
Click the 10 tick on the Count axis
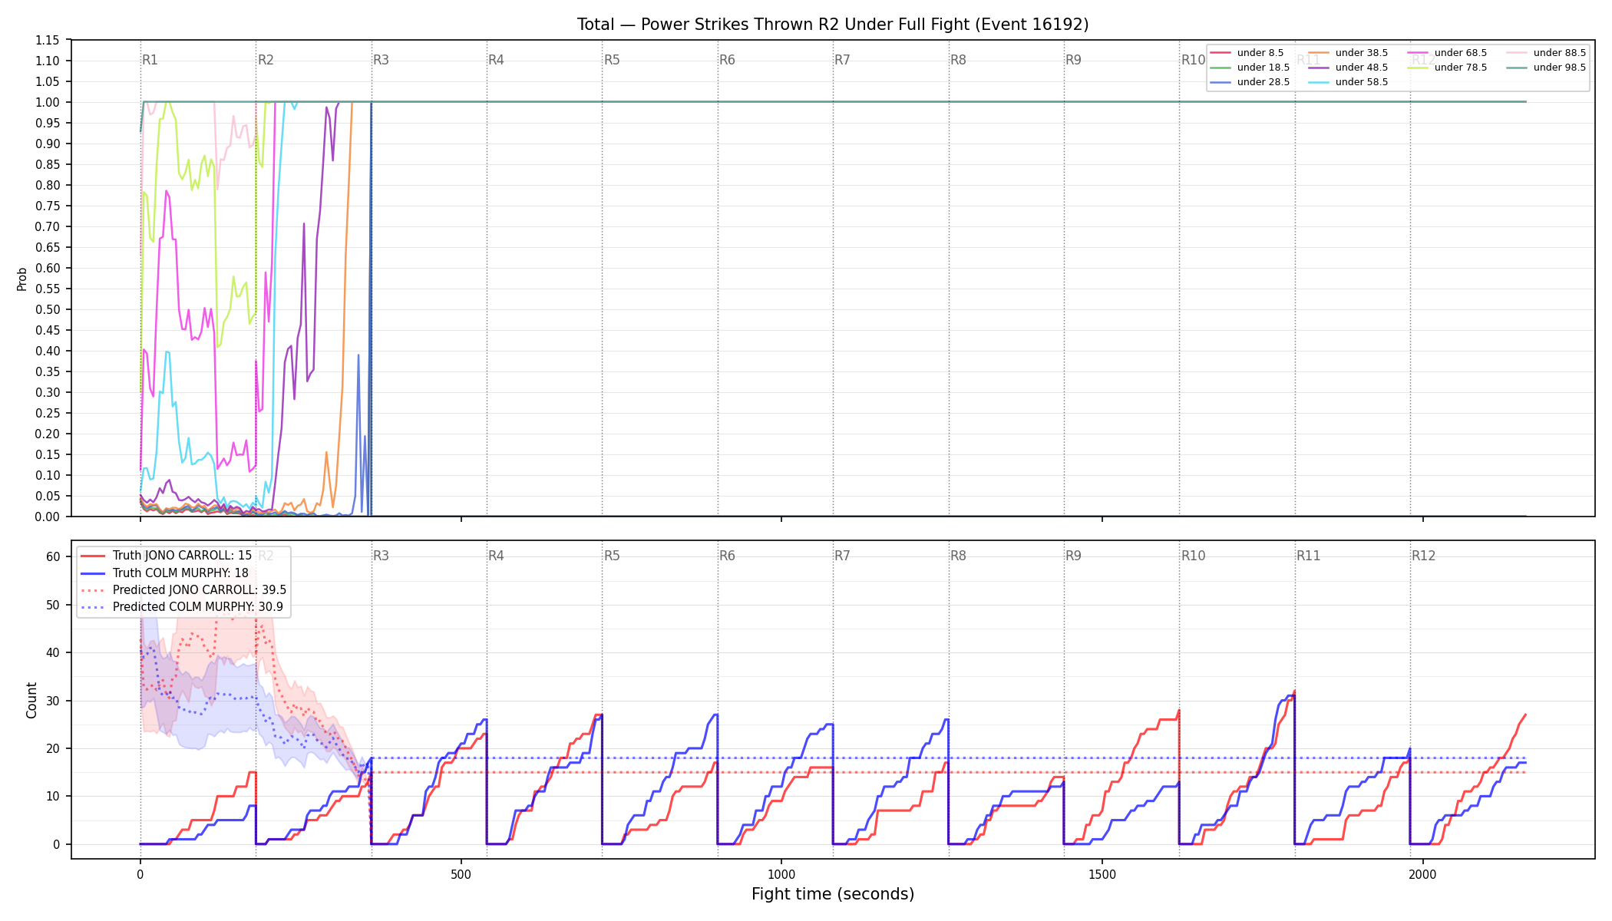53,797
